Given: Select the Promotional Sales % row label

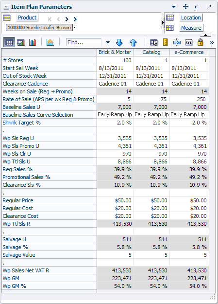Looking at the screenshot, I should (49, 177).
